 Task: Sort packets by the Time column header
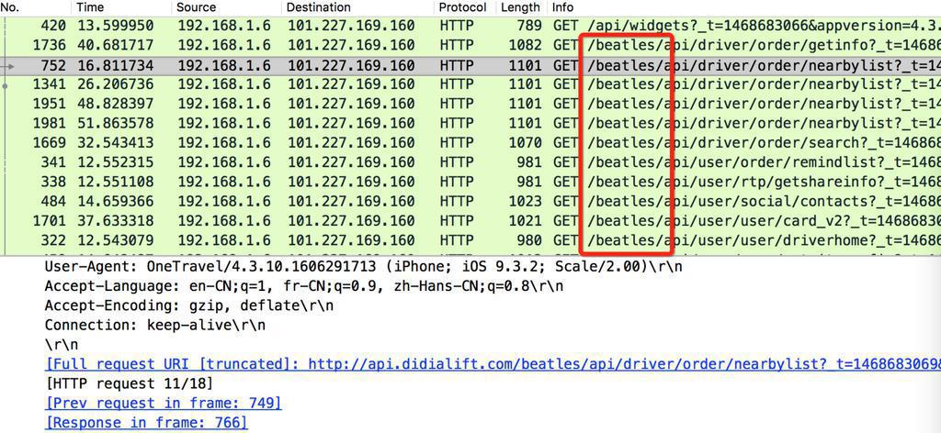(x=90, y=7)
